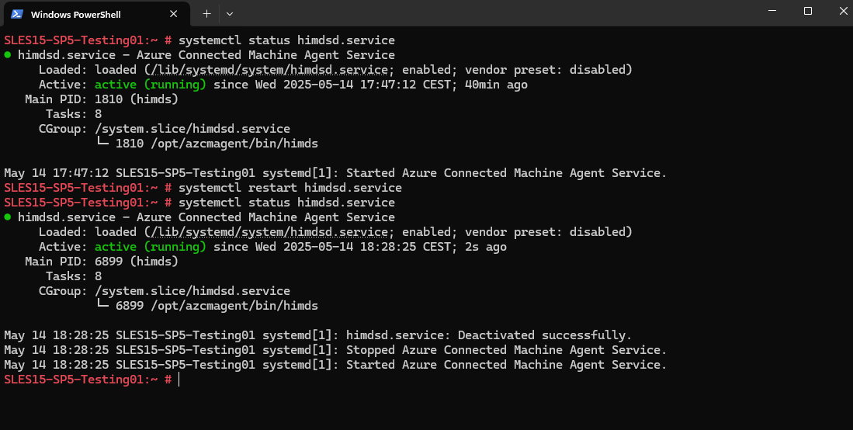Click the Main PID 6899 line
Screen dimensions: 853x430
click(x=102, y=262)
